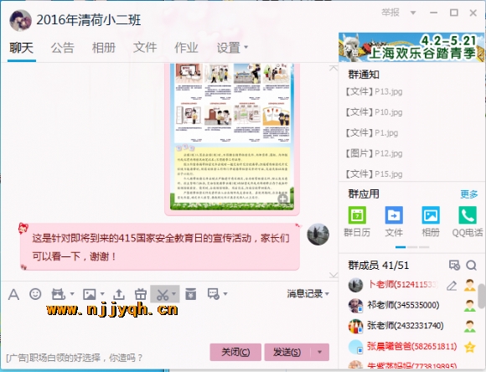Open notification 【文件】P13.jpg
This screenshot has width=486, height=372.
pyautogui.click(x=374, y=92)
